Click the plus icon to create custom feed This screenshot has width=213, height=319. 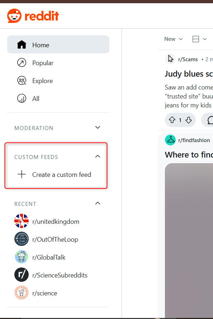point(22,174)
